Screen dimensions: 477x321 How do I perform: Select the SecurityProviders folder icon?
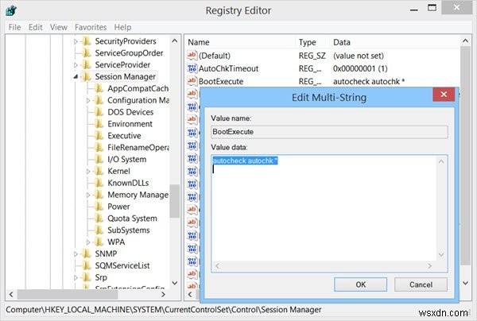coord(87,41)
